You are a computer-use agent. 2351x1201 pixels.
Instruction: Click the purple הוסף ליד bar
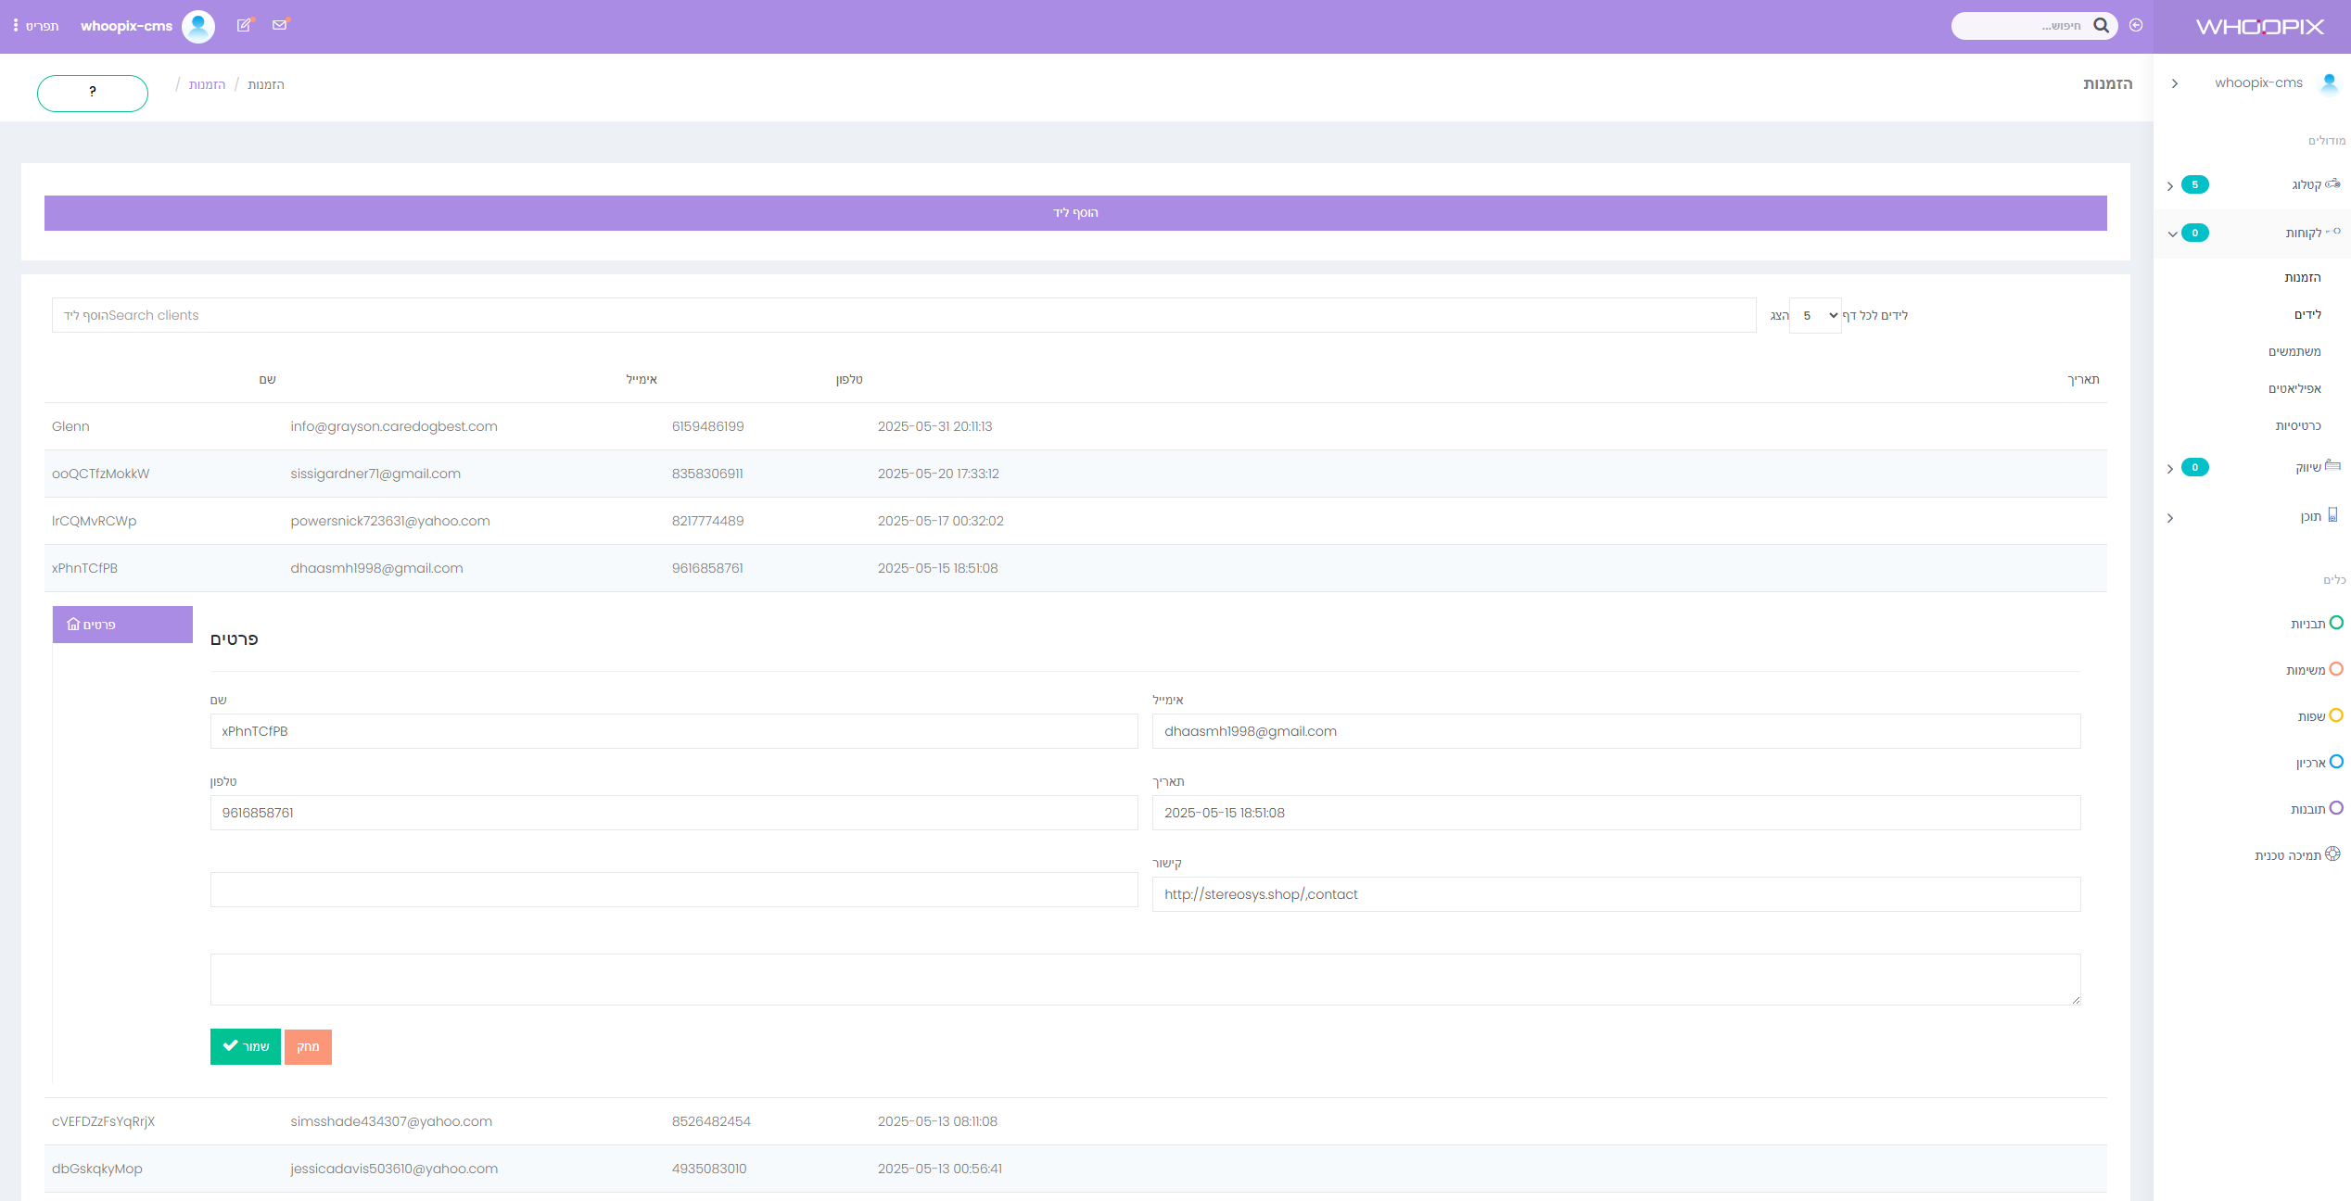[1075, 213]
